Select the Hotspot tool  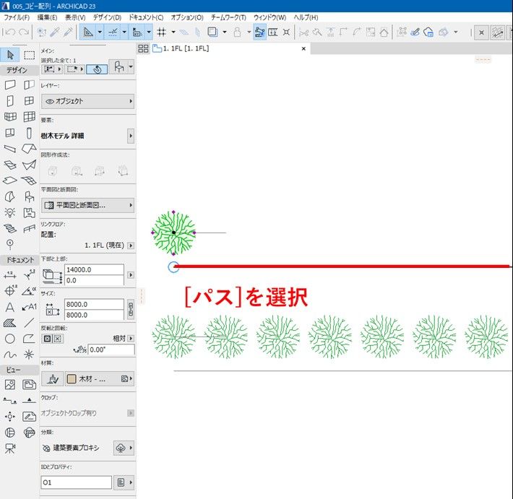[x=29, y=355]
